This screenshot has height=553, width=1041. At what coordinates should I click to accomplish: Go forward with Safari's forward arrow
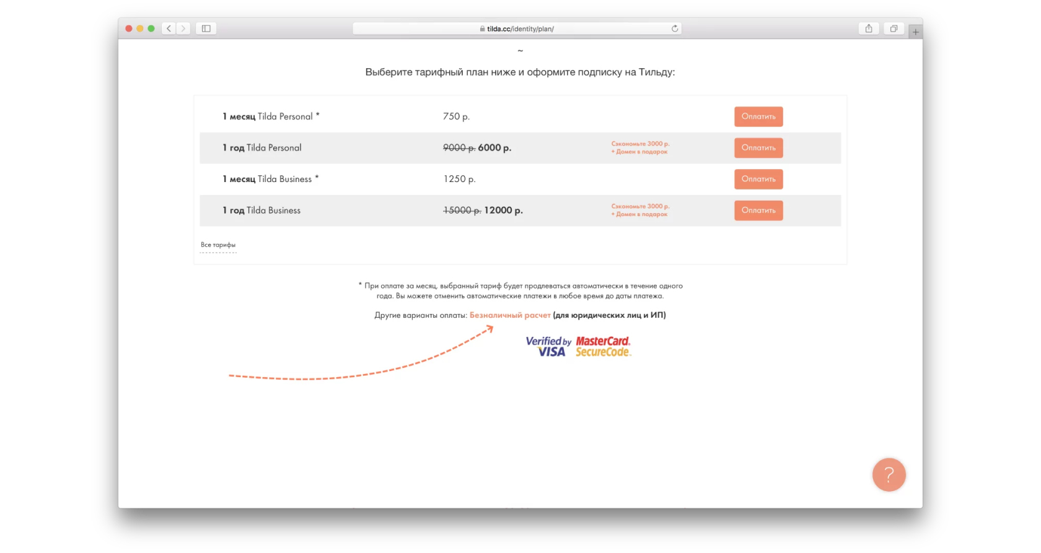point(183,28)
